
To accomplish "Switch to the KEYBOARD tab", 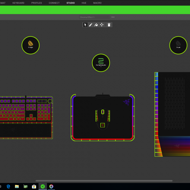I will pos(18,3).
